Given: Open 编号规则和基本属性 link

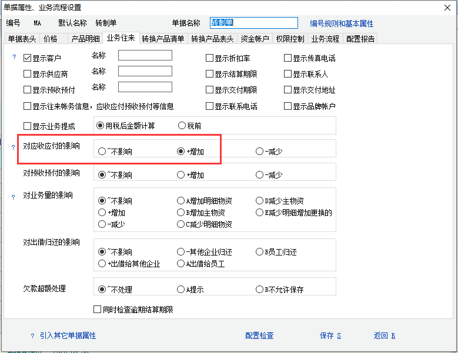Looking at the screenshot, I should coord(342,23).
